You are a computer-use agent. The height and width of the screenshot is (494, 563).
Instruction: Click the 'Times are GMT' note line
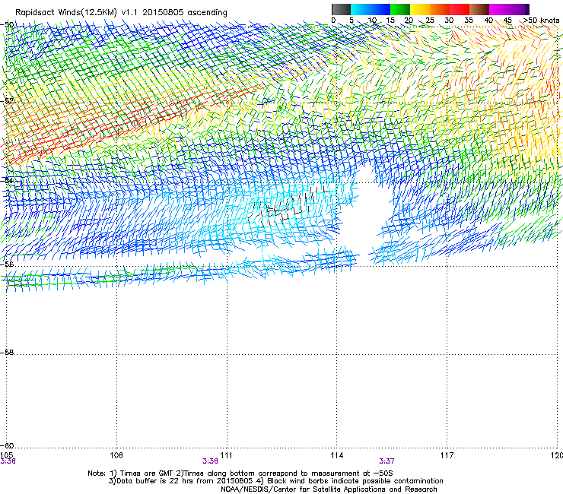pyautogui.click(x=240, y=473)
